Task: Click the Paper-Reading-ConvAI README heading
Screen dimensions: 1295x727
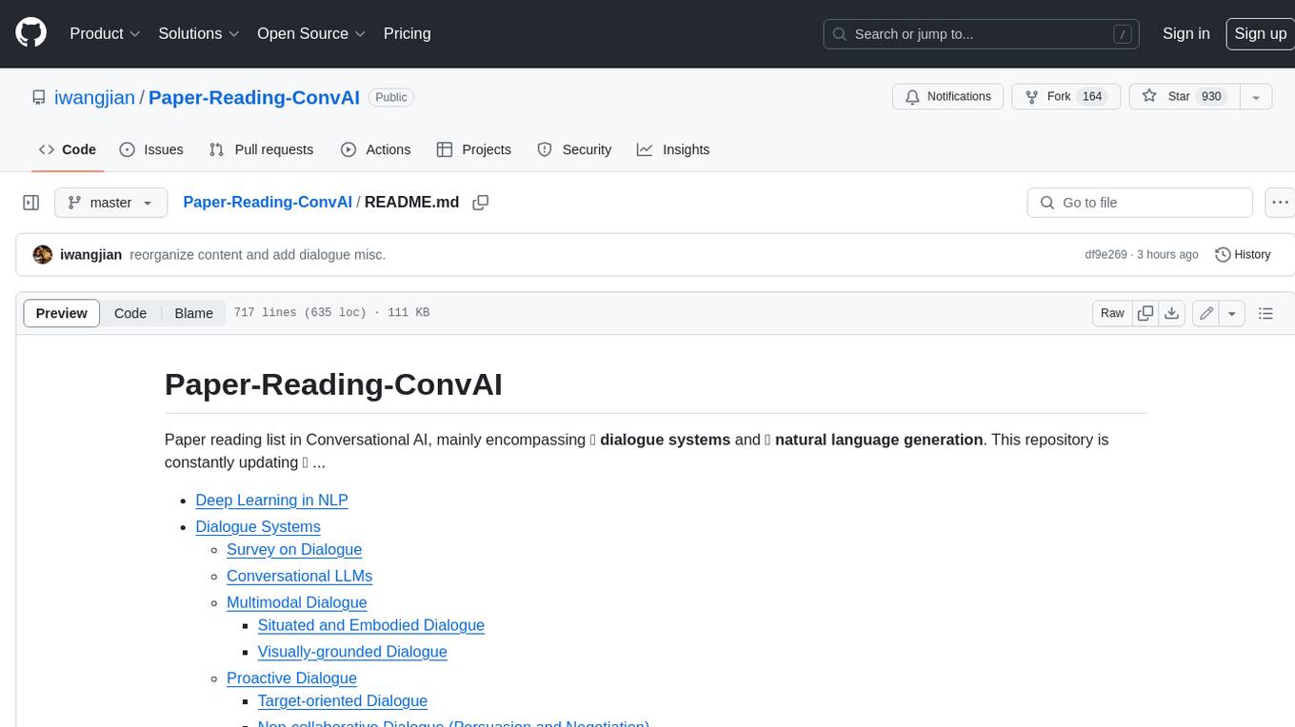Action: point(333,384)
